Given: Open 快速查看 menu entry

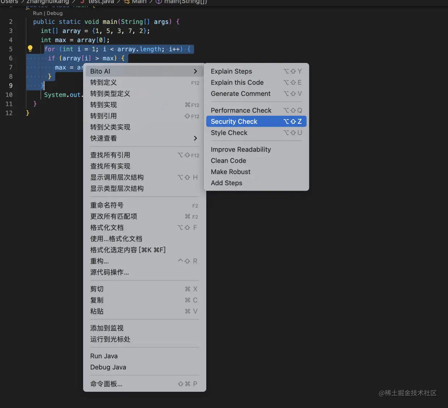Looking at the screenshot, I should [145, 138].
